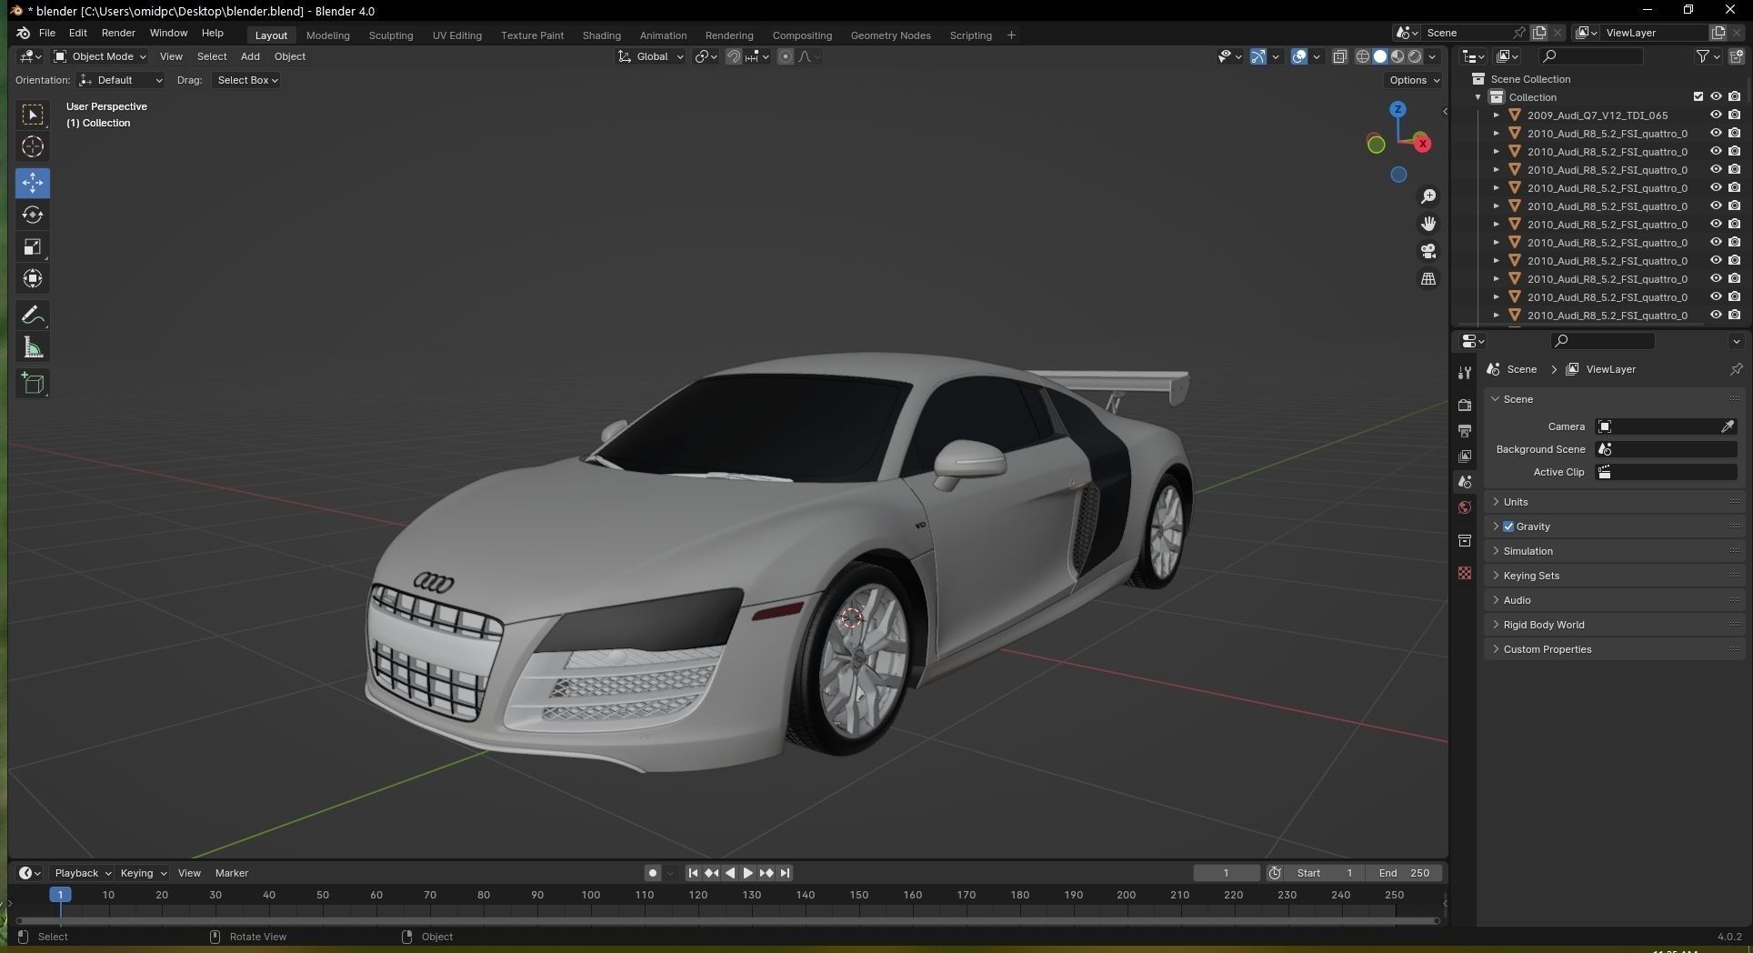
Task: Open the Global transform orientation dropdown
Action: 650,56
